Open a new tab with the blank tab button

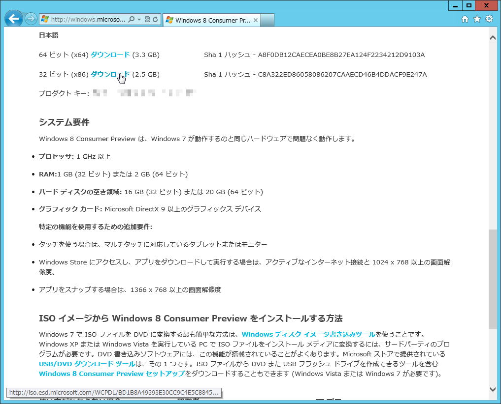267,20
